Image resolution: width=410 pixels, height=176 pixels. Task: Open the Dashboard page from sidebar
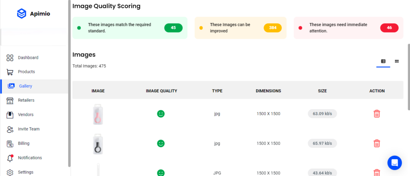pos(28,58)
